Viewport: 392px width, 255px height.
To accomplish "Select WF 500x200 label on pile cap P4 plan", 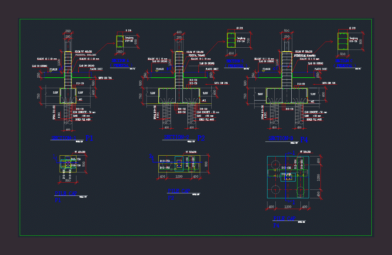I will tap(305, 152).
